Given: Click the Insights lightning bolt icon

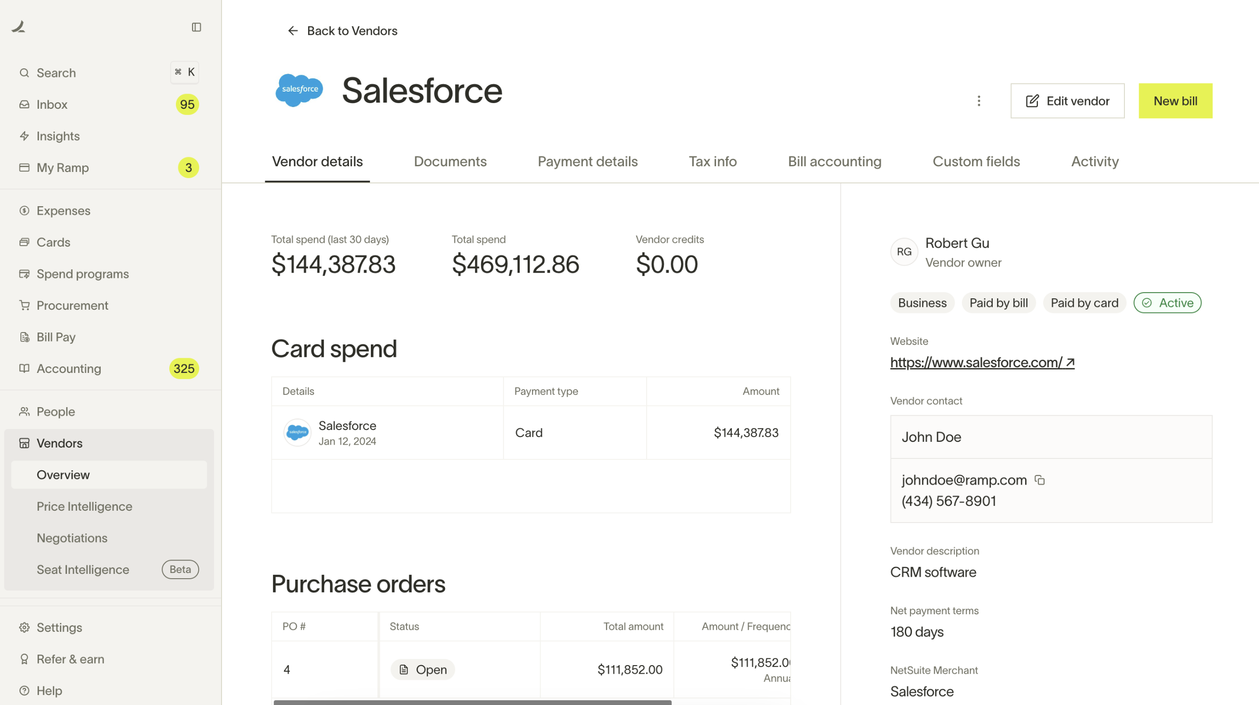Looking at the screenshot, I should pos(24,136).
